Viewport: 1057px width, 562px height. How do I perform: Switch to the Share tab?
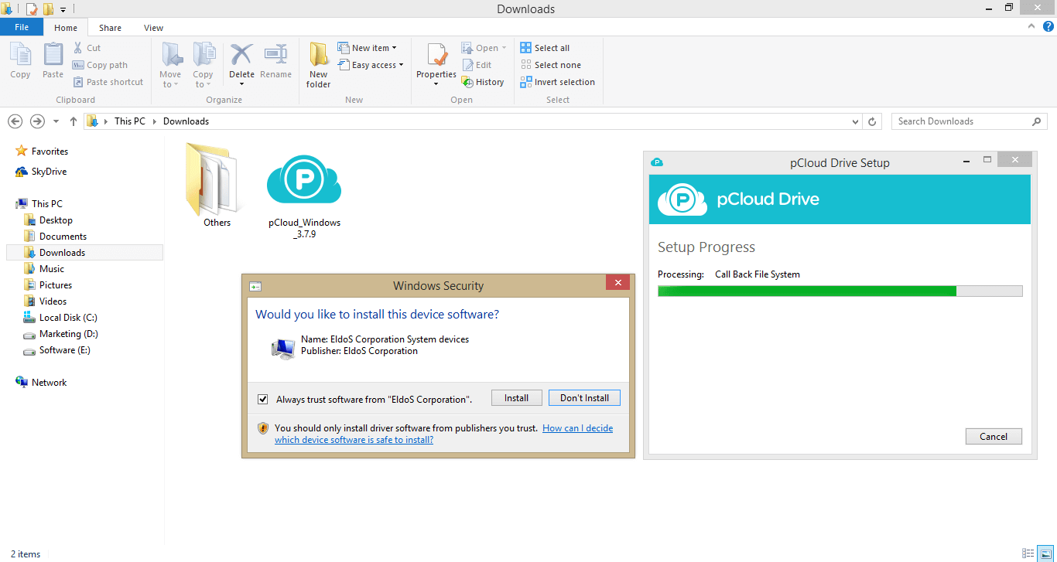click(x=110, y=27)
